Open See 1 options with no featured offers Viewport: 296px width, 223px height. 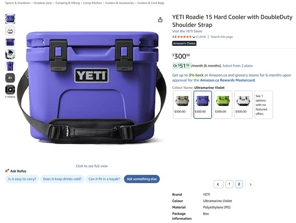[x=263, y=105]
